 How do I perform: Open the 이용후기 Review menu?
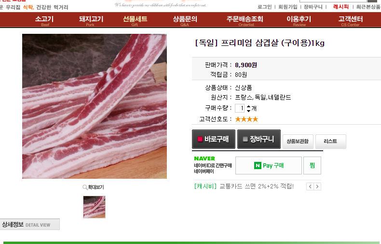[x=299, y=20]
